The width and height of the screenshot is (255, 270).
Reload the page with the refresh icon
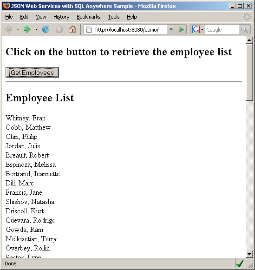coord(46,29)
